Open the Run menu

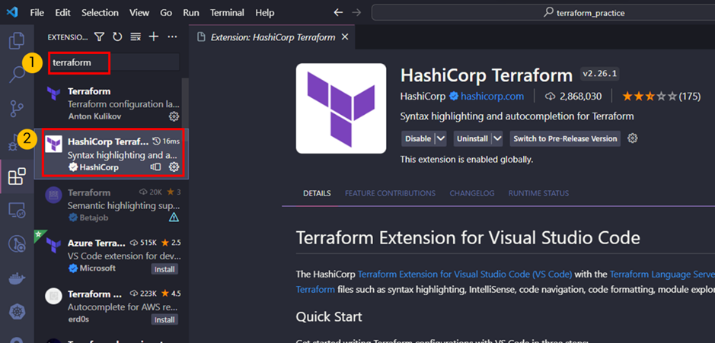(x=191, y=13)
